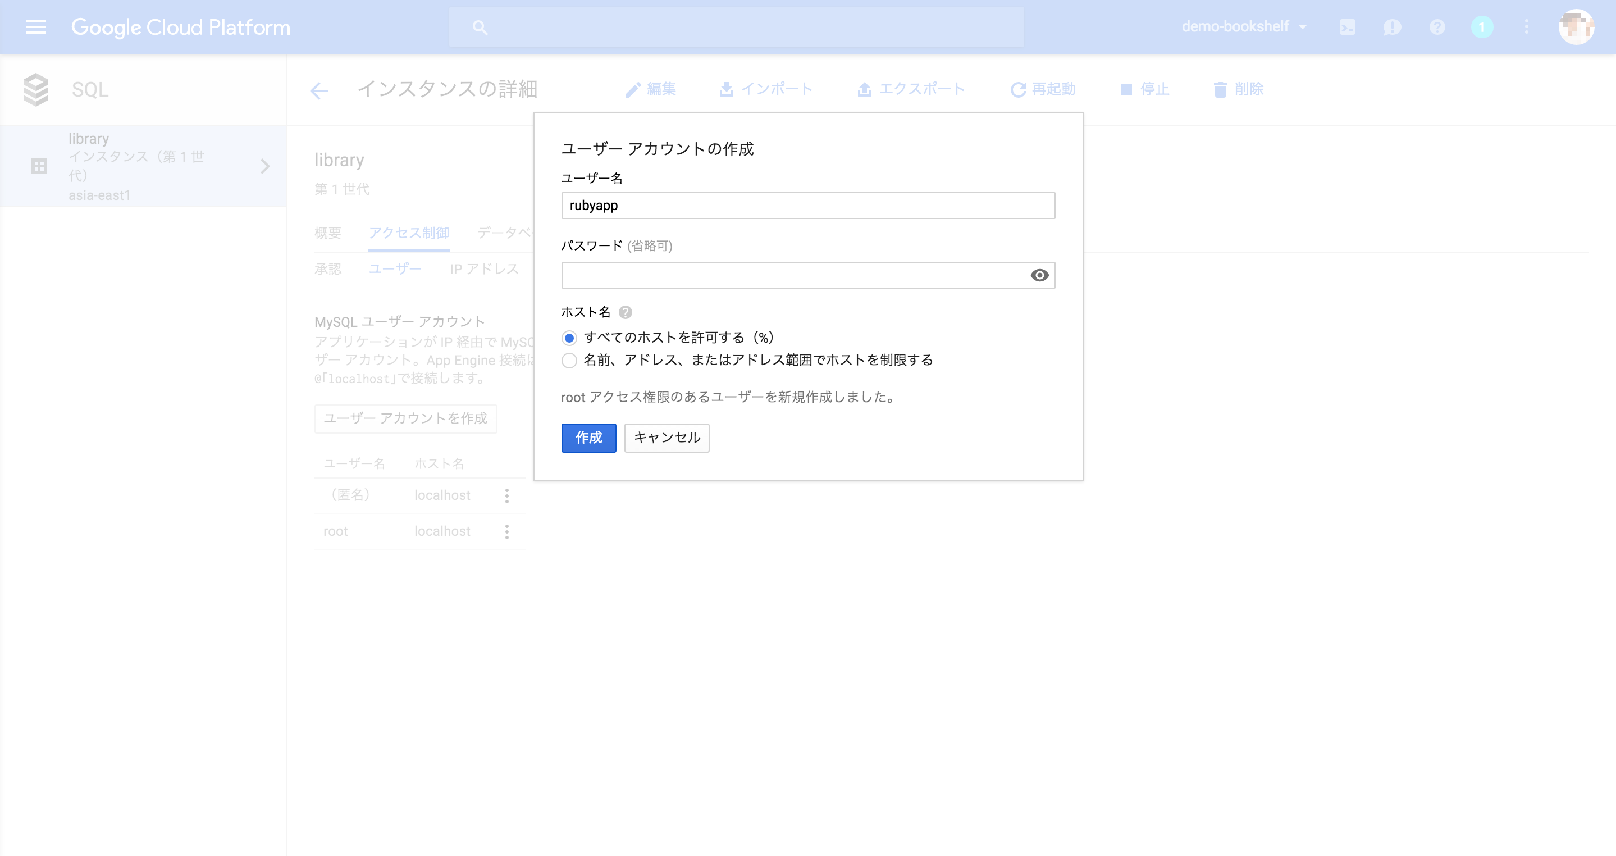Click the SQL product icon in sidebar
Screen dimensions: 1616x856
pos(36,89)
